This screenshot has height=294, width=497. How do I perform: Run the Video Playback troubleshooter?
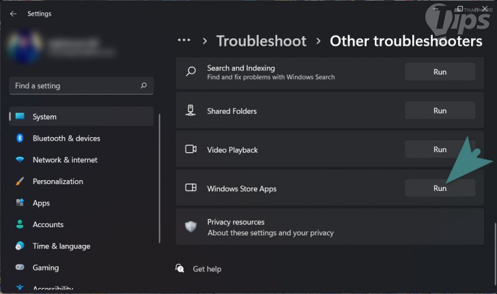[440, 149]
